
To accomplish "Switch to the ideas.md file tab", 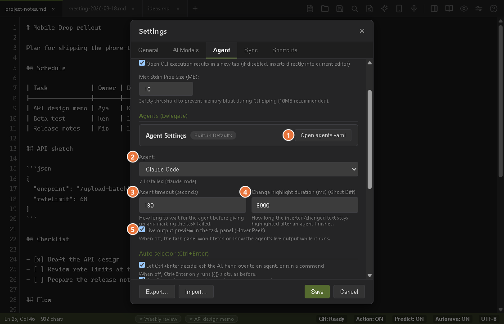I will pos(159,9).
